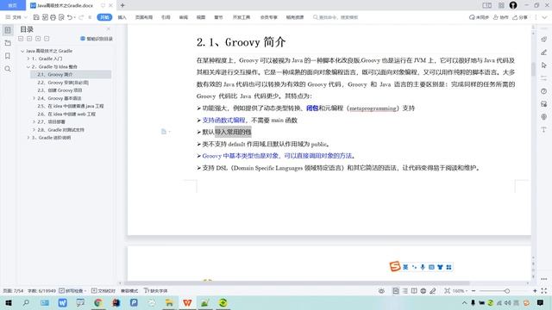This screenshot has width=552, height=310.
Task: Open the bookmarks icon in left sidebar
Action: tap(8, 56)
